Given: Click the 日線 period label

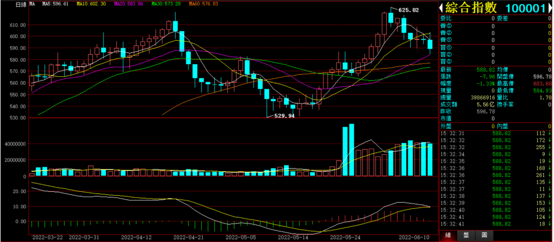Looking at the screenshot, I should tap(22, 4).
